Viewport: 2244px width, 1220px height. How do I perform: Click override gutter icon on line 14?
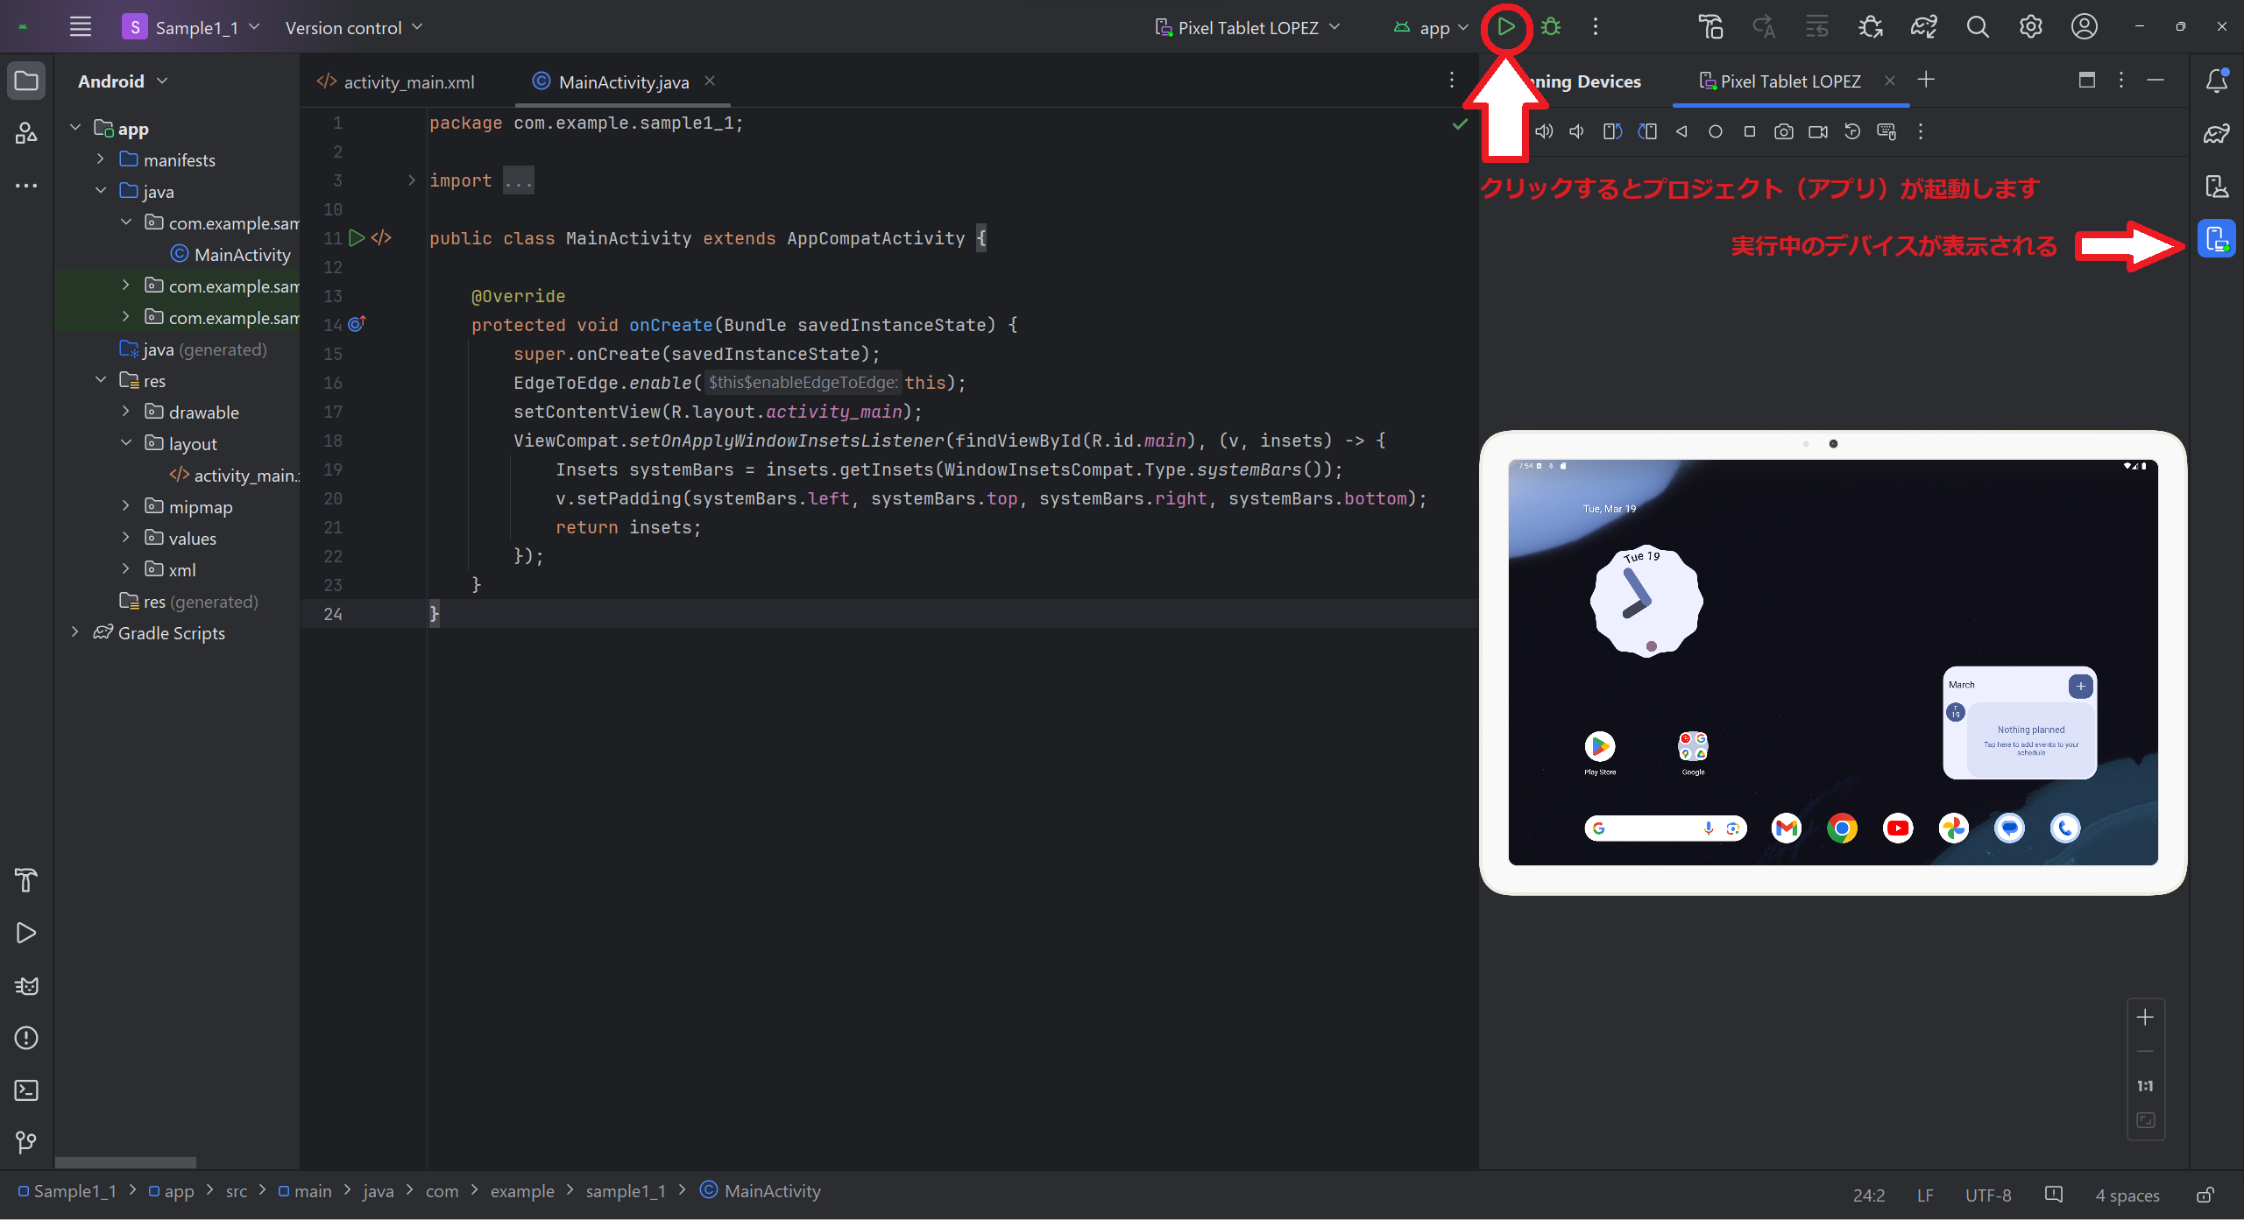click(x=357, y=324)
